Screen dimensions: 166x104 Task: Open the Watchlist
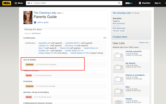click(x=144, y=3)
